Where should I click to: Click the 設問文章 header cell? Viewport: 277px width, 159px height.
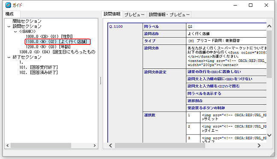coord(164,56)
